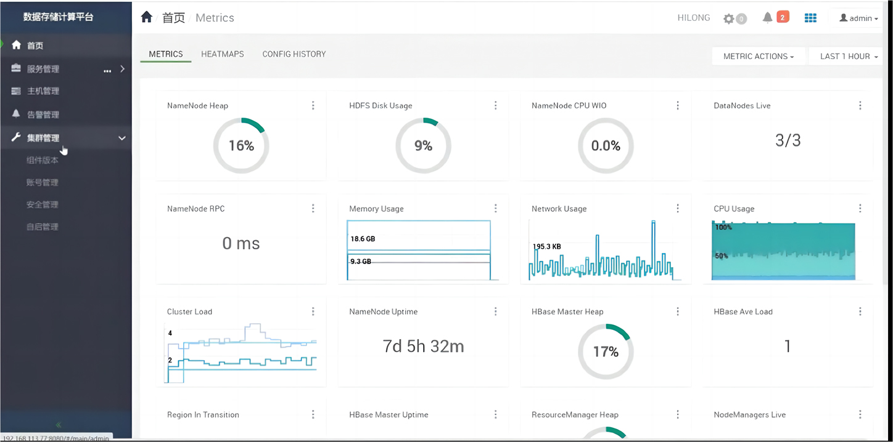Open the ResourceManager Heap widget menu
893x442 pixels.
point(678,414)
